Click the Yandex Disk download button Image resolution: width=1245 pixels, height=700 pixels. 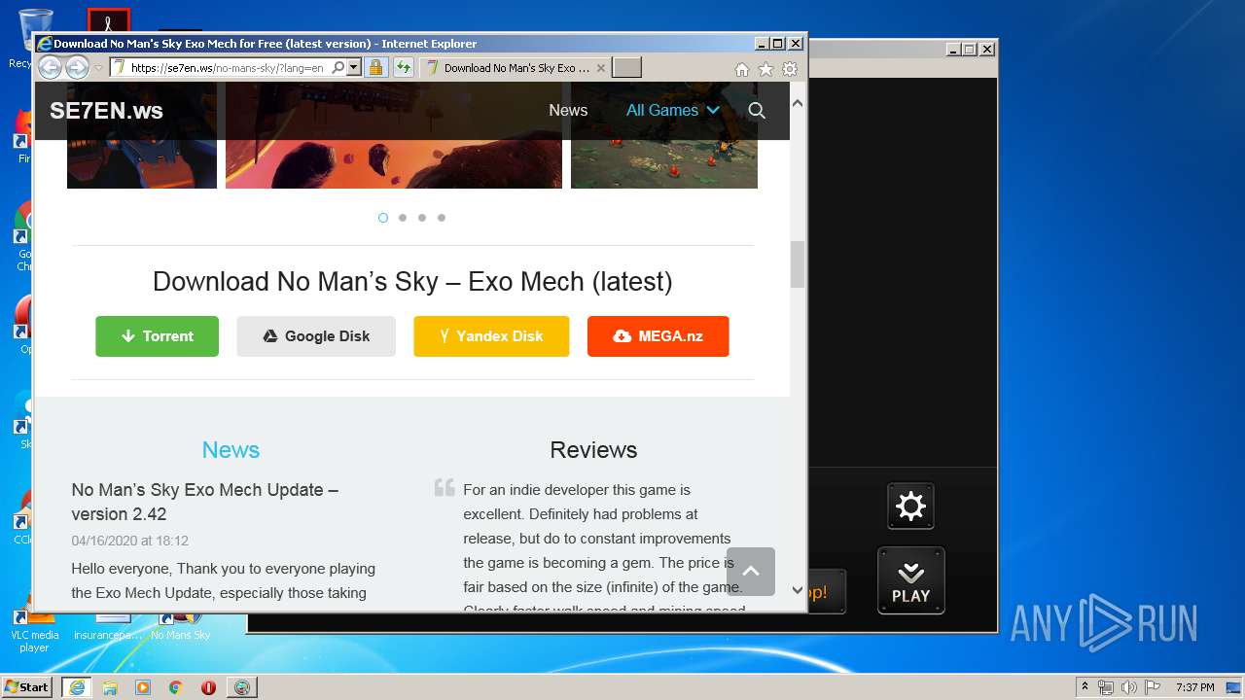[491, 336]
